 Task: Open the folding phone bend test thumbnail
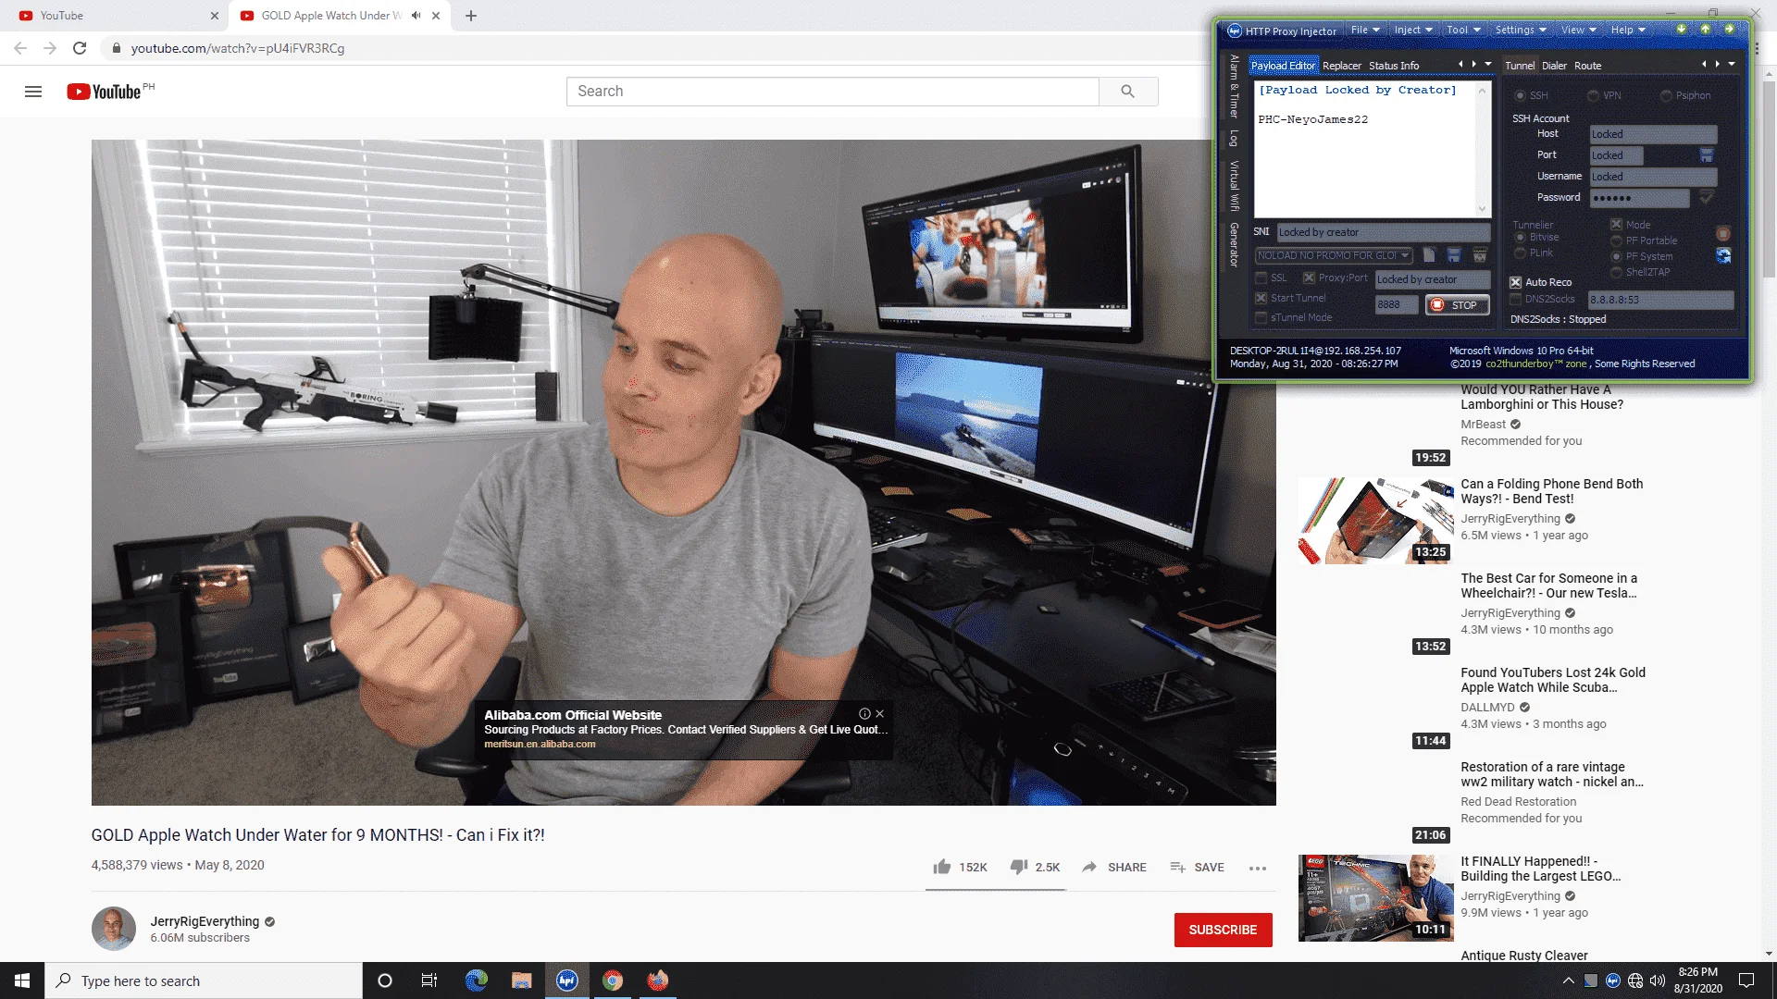coord(1375,521)
